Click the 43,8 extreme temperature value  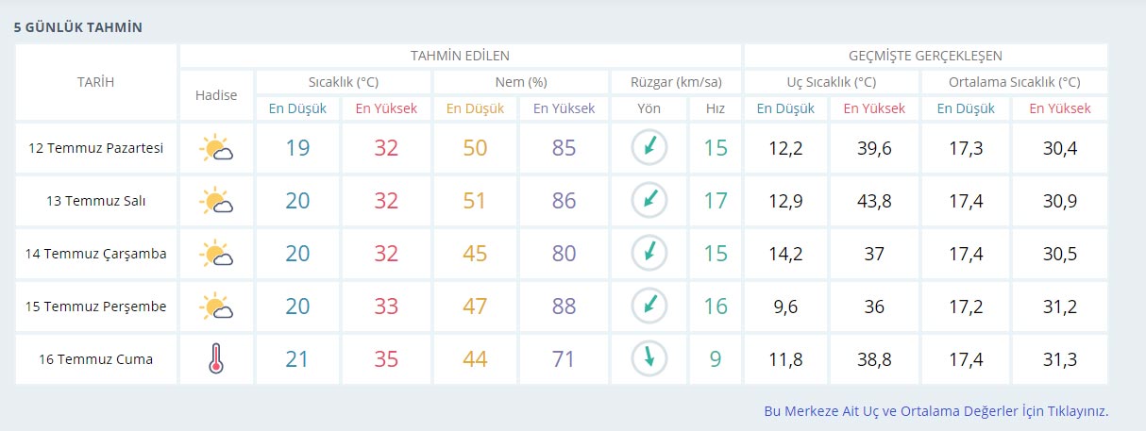point(874,201)
